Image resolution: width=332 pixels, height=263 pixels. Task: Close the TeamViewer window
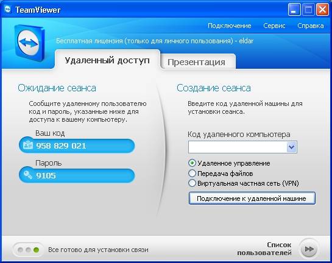tap(322, 10)
